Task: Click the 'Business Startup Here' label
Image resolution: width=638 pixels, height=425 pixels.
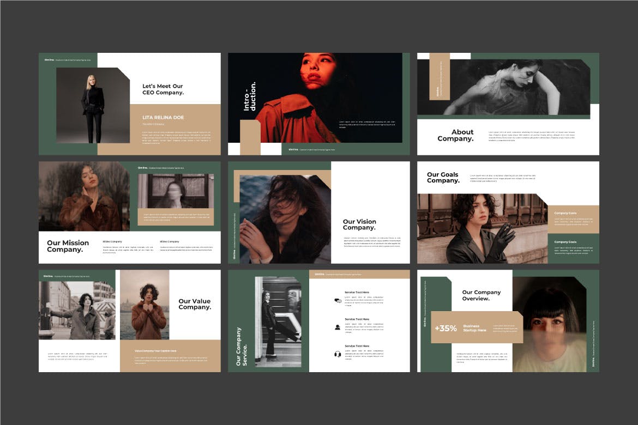Action: (x=474, y=328)
